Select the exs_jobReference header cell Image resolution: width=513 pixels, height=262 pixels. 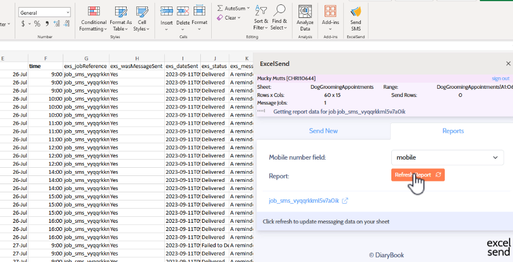point(86,66)
